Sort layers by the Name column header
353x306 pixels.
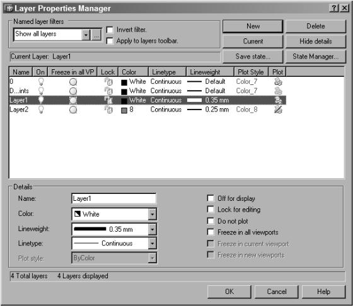(x=21, y=72)
